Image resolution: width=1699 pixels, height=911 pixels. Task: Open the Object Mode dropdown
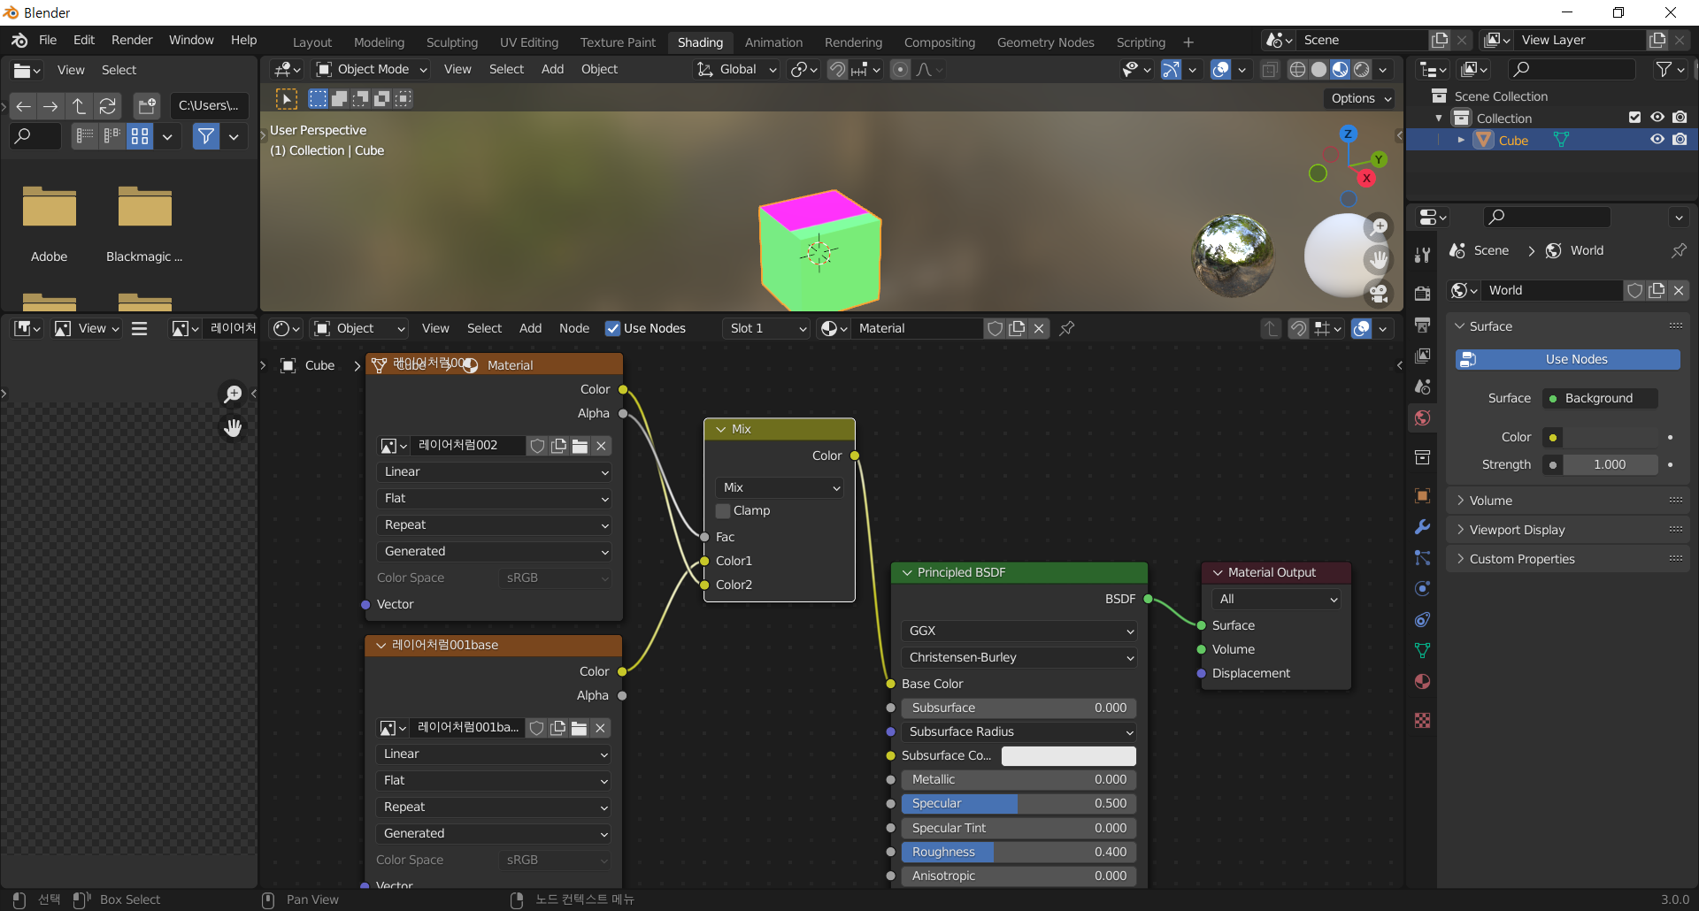[372, 69]
